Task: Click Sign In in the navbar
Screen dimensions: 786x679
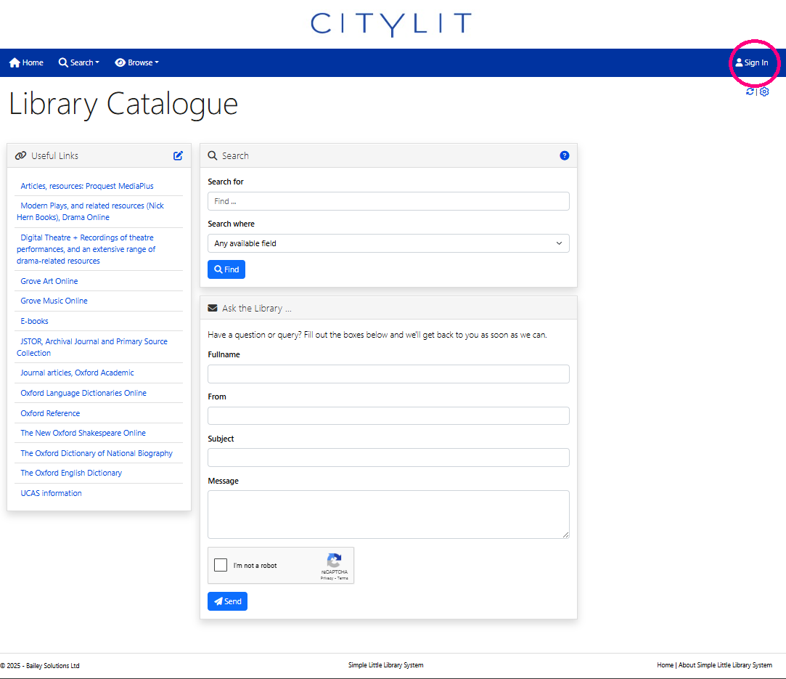Action: [751, 62]
